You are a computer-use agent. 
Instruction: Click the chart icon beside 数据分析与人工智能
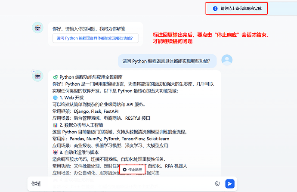point(55,125)
